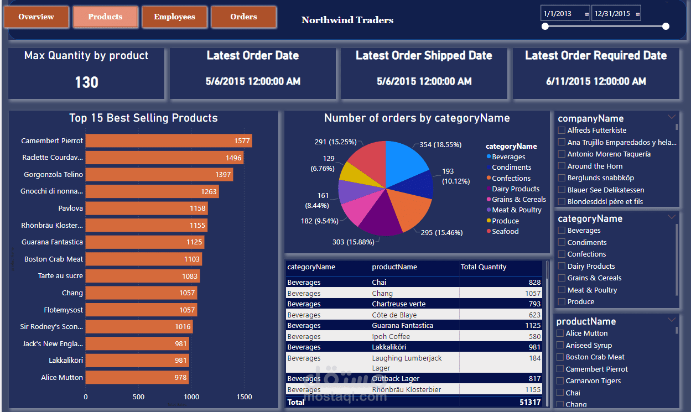
Task: Sort table by Total Quantity header
Action: point(484,267)
